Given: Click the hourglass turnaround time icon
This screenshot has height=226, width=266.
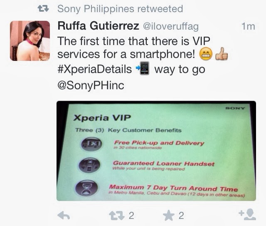Looking at the screenshot, I should coord(86,188).
